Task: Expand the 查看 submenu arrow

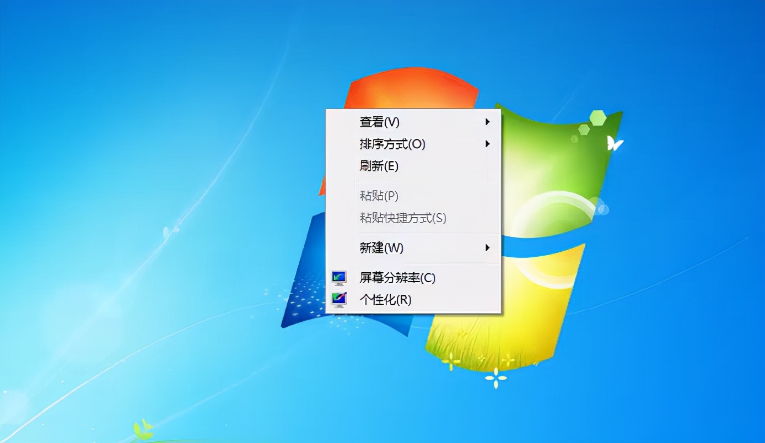Action: [x=487, y=122]
